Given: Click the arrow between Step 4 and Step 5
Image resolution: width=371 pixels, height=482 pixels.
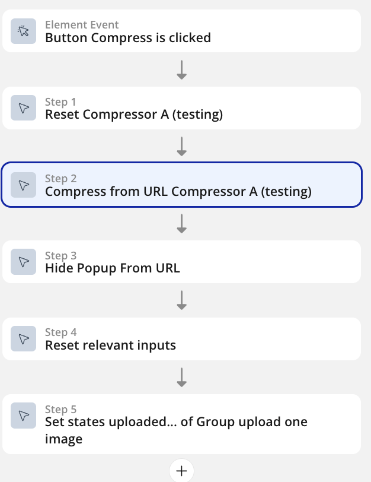Looking at the screenshot, I should (182, 377).
